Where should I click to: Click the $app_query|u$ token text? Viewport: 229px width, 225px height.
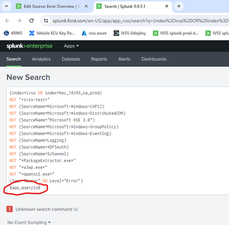coord(25,188)
